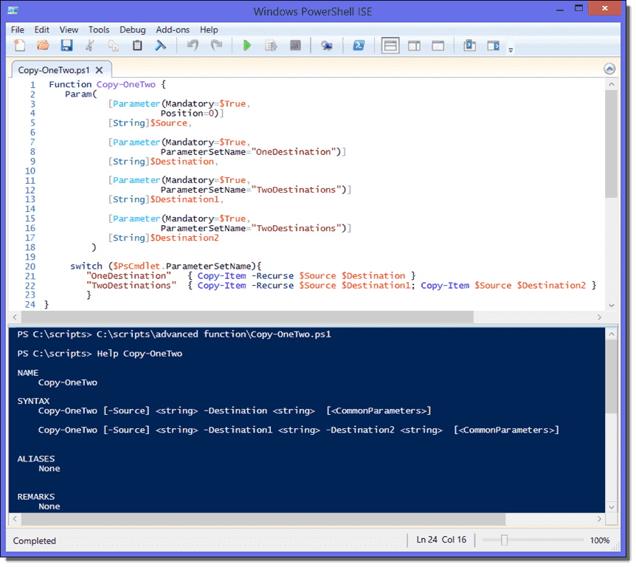Click the New script toolbar icon
Image resolution: width=636 pixels, height=567 pixels.
19,46
